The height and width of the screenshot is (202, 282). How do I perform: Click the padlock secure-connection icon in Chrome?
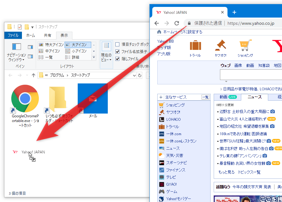pos(189,23)
